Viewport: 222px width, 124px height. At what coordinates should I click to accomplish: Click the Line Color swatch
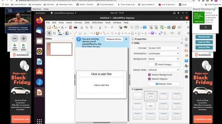point(60,33)
